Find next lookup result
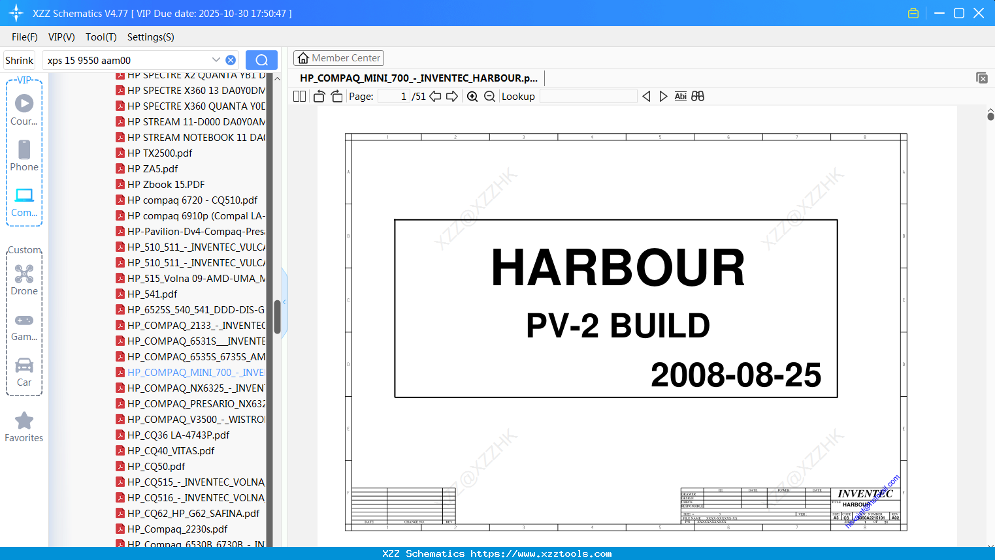 point(663,96)
